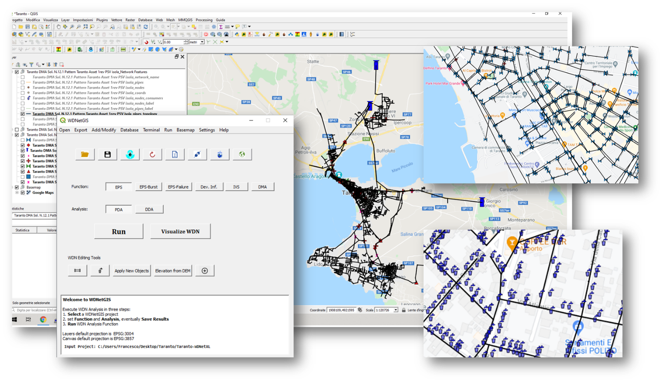
Task: Click the sigma statistics icon in QGIS toolbar
Action: coord(221,26)
